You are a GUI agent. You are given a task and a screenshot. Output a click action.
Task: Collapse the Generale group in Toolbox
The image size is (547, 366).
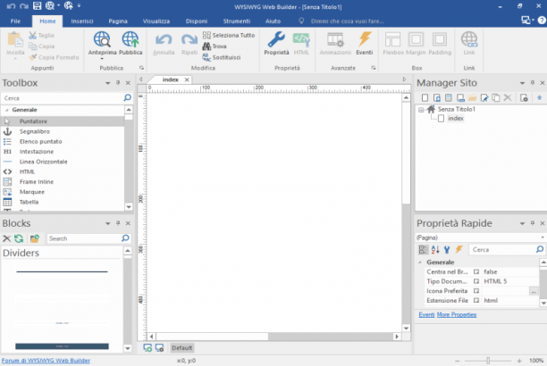click(7, 110)
